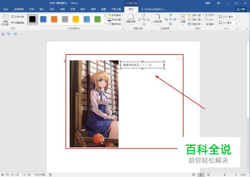
Task: Expand the text box styles gallery
Action: (x=105, y=23)
